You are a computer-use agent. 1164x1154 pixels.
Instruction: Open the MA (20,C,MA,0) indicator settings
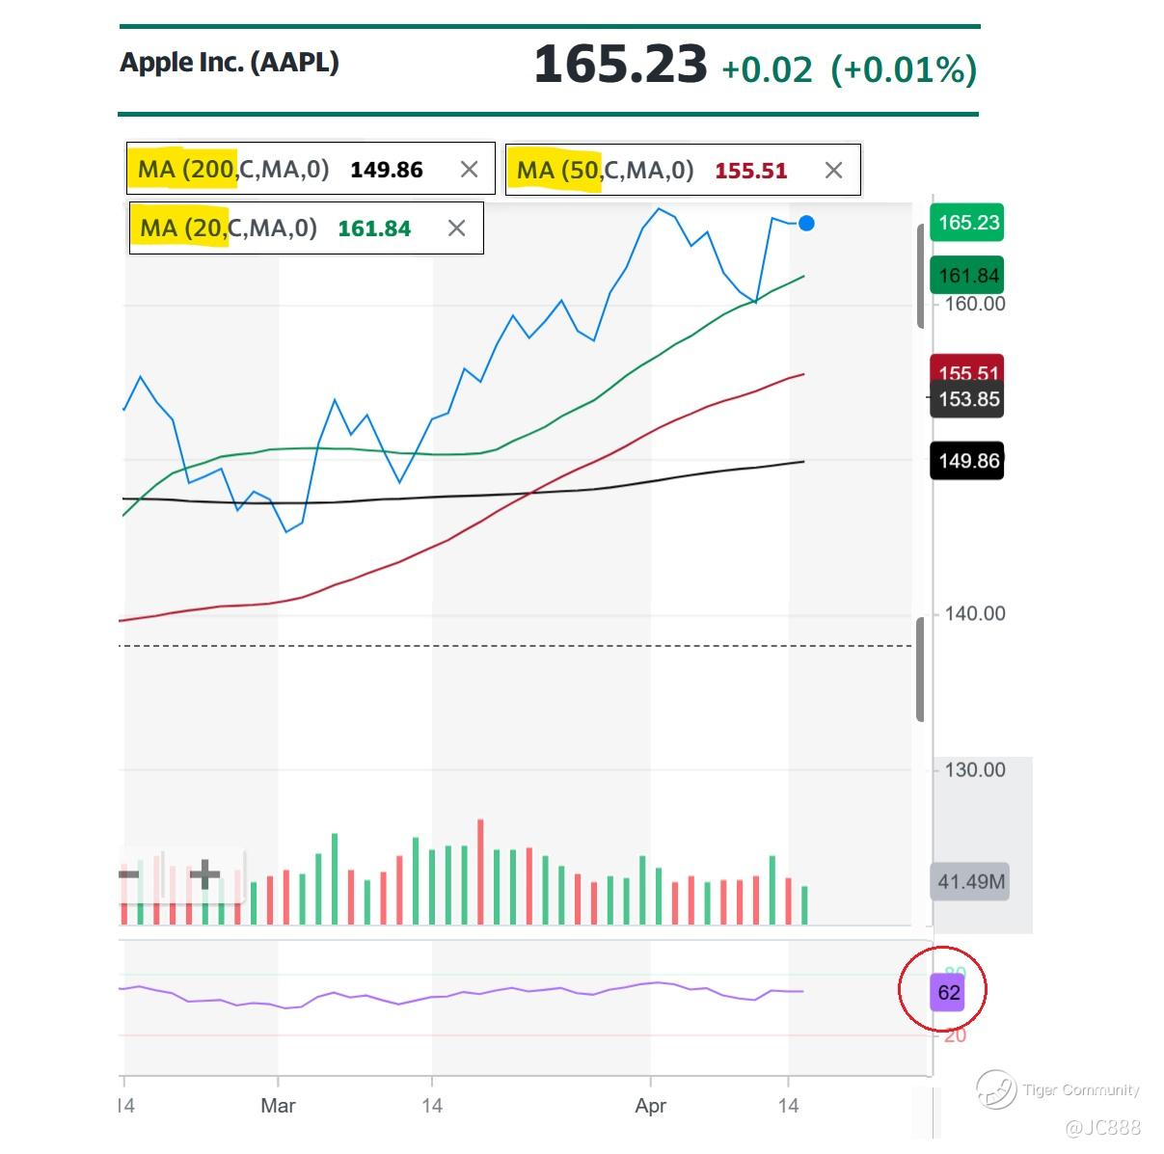pos(229,228)
